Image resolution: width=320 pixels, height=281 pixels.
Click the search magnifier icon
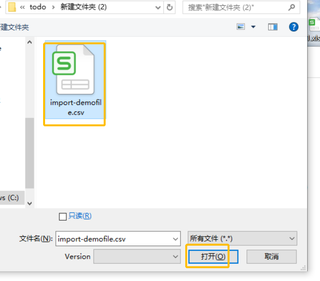pyautogui.click(x=292, y=7)
